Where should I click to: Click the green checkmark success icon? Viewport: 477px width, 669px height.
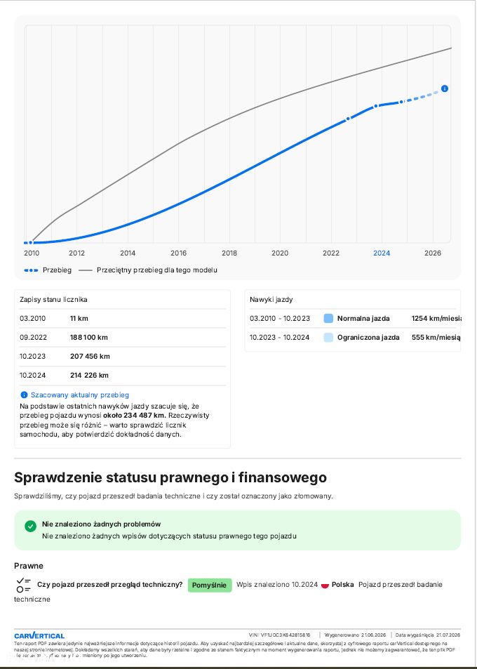coord(31,526)
